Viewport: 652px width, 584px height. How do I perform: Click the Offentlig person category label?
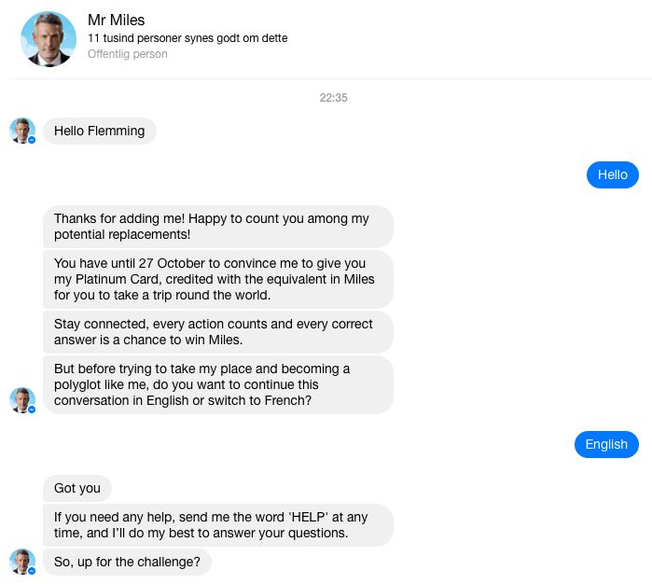click(127, 54)
